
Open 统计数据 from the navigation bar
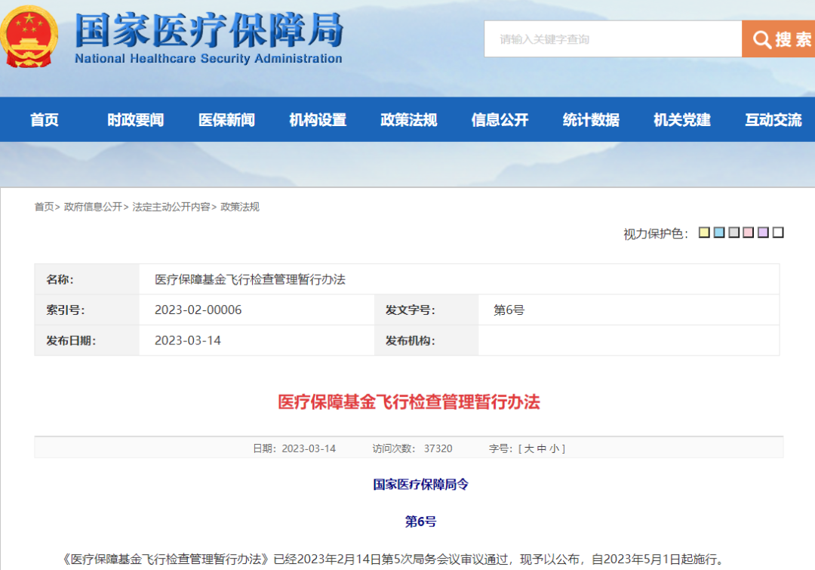point(591,119)
